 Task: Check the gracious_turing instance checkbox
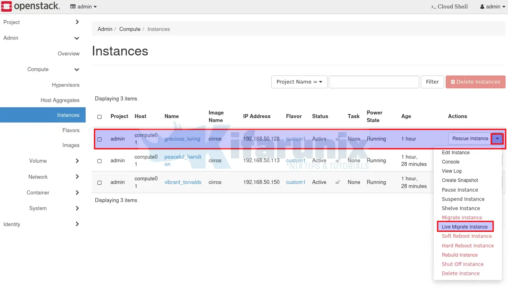(100, 139)
